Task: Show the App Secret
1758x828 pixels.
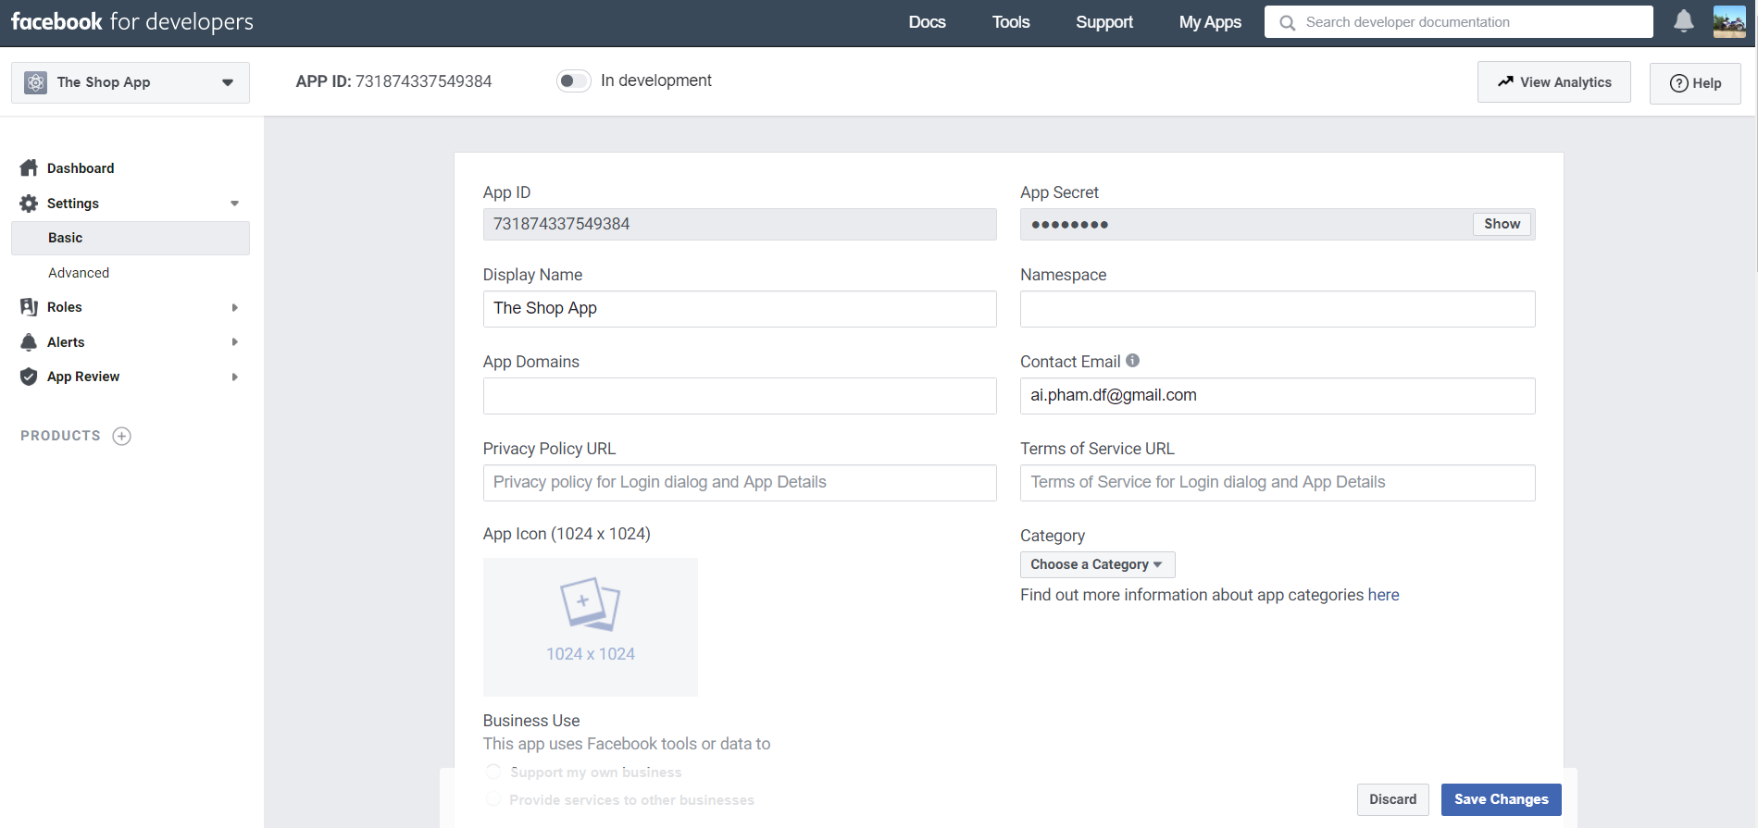Action: coord(1502,224)
